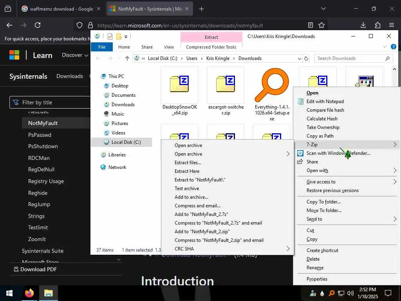Refresh the Downloads folder in Explorer
This screenshot has width=401, height=301.
click(x=306, y=58)
